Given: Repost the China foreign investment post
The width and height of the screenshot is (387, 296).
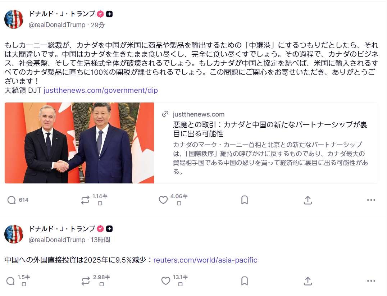Looking at the screenshot, I should (x=85, y=281).
